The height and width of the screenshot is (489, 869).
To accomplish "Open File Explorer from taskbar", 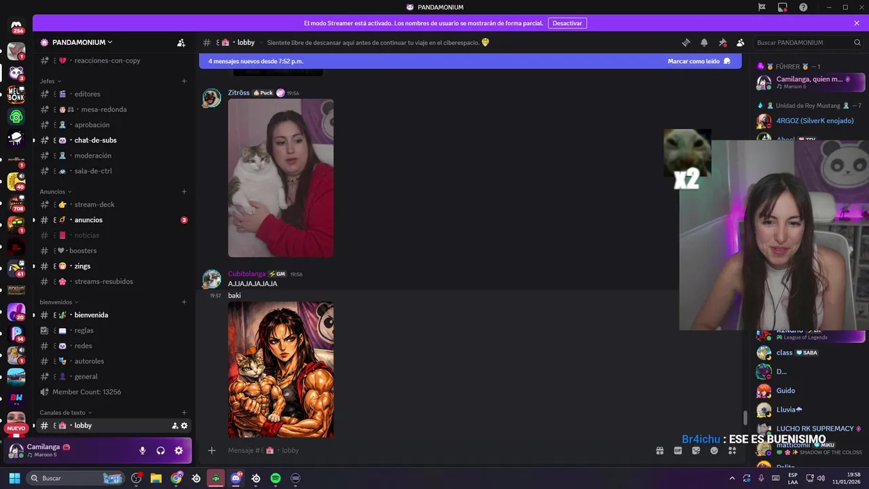I will tap(156, 478).
